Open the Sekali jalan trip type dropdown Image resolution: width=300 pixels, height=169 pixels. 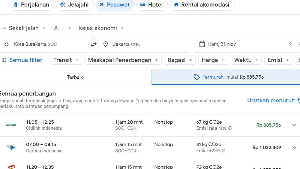coord(24,28)
